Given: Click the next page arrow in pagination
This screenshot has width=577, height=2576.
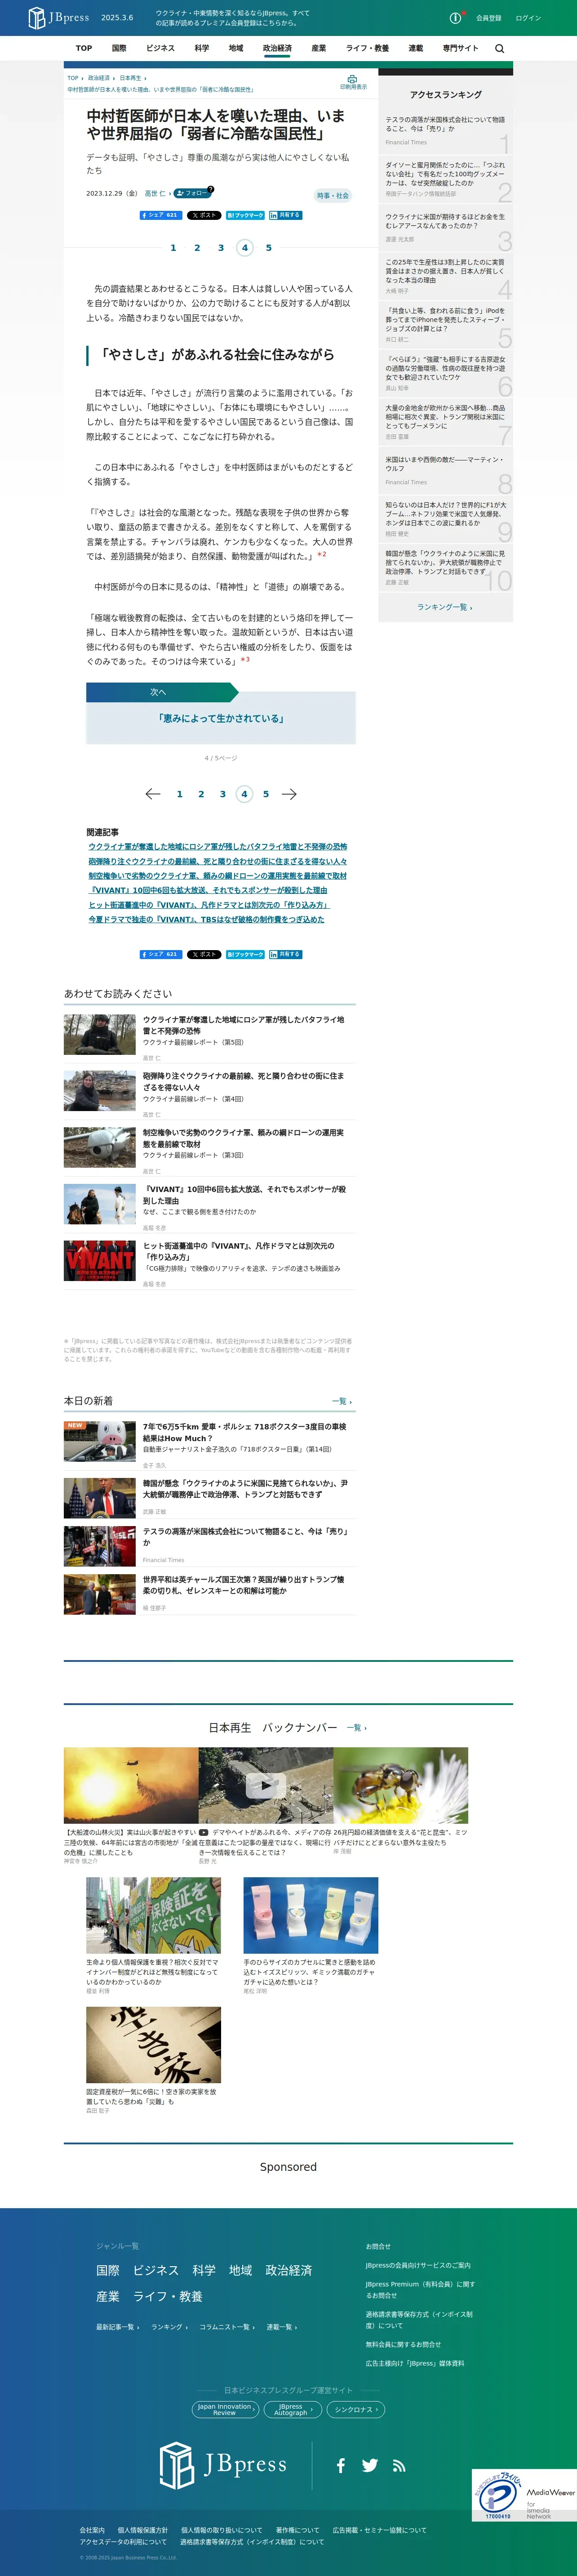Looking at the screenshot, I should pos(289,794).
